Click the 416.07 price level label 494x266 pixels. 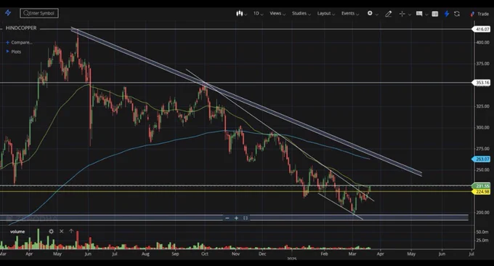coord(482,29)
